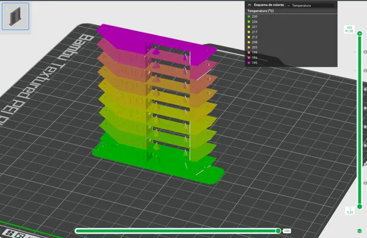
Task: Select the 203 legend entry
Action: click(253, 47)
